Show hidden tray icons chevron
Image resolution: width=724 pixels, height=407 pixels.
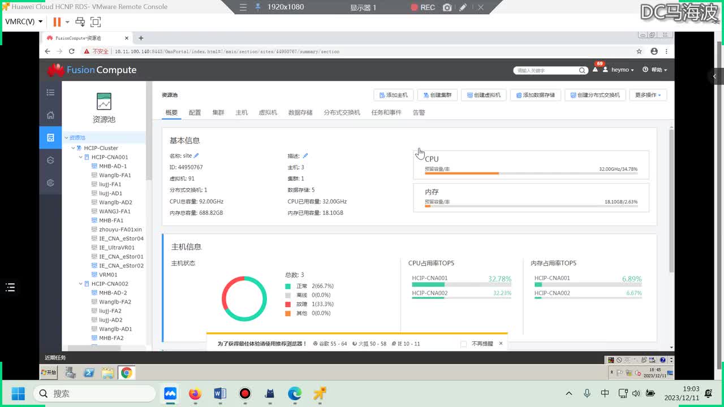[569, 393]
